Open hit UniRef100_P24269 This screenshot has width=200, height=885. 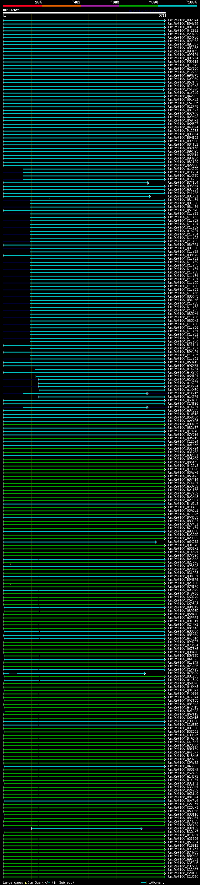[183, 791]
